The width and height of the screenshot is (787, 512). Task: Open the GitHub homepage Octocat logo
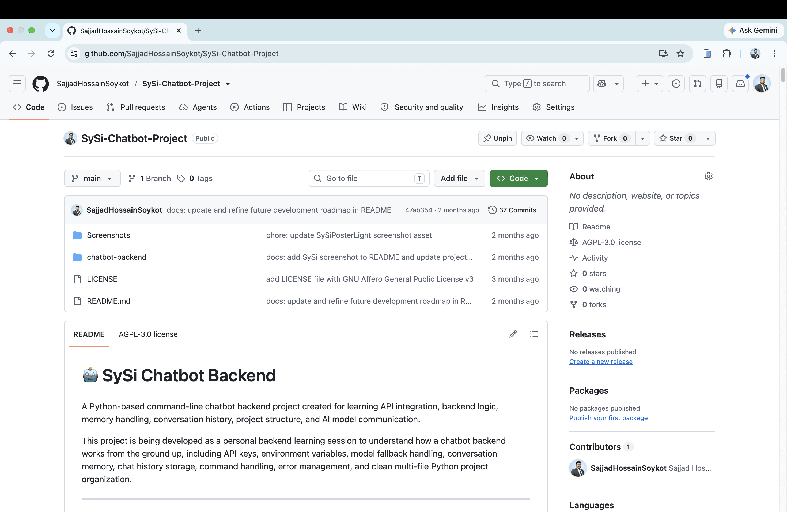(x=41, y=84)
